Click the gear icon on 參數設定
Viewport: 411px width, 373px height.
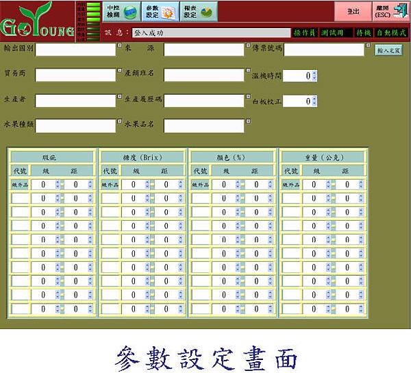pyautogui.click(x=168, y=12)
